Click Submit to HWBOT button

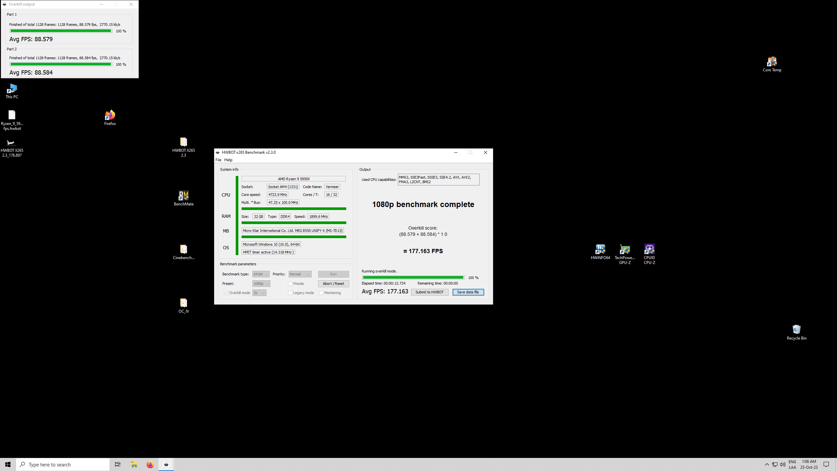430,292
